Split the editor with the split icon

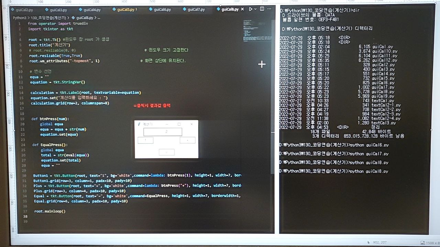262,9
